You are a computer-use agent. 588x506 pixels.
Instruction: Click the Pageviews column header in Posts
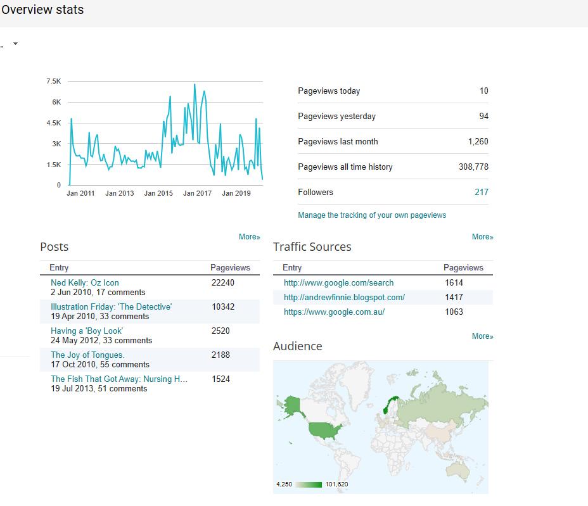[x=230, y=268]
